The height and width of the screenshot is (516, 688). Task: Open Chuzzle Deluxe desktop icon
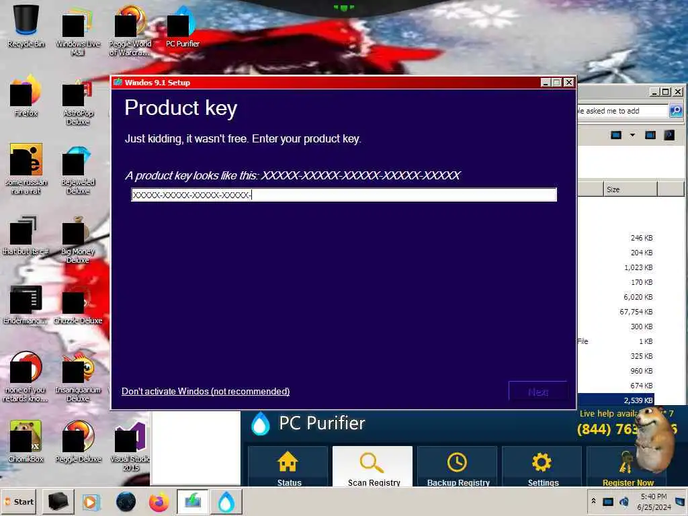tap(77, 304)
